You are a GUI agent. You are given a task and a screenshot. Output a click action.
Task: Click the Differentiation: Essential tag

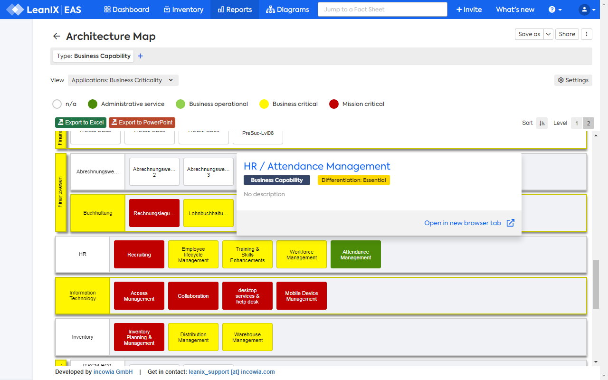[354, 180]
